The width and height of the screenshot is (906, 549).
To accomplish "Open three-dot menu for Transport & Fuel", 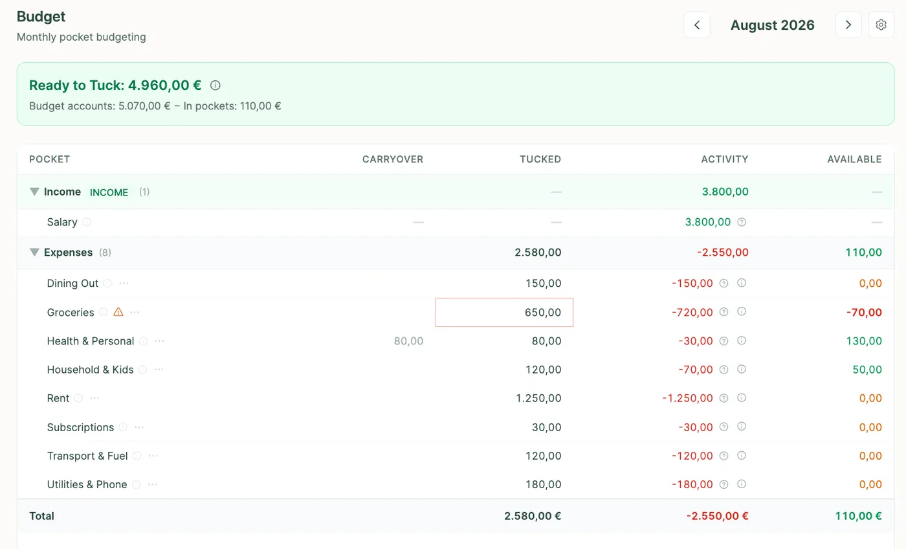I will coord(153,456).
